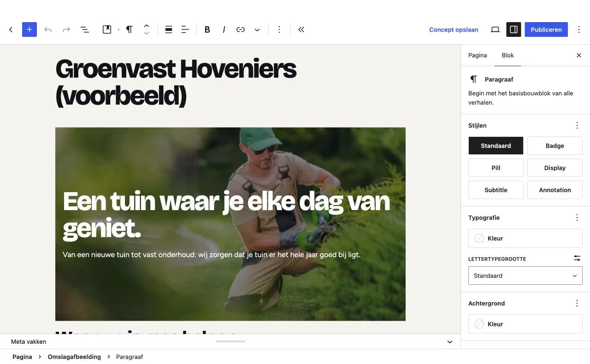Toggle the settings sidebar panel
The image size is (590, 364).
(x=513, y=29)
